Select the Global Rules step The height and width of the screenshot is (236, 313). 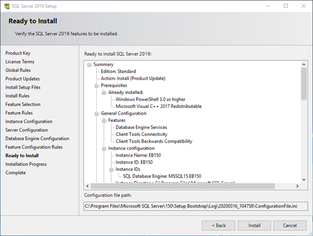18,70
